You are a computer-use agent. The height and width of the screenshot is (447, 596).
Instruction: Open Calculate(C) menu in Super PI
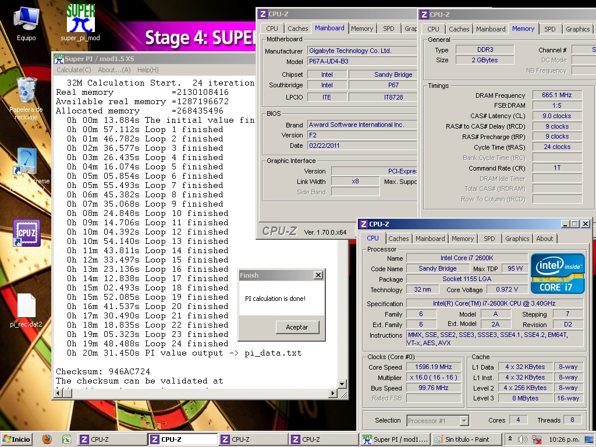[x=74, y=70]
